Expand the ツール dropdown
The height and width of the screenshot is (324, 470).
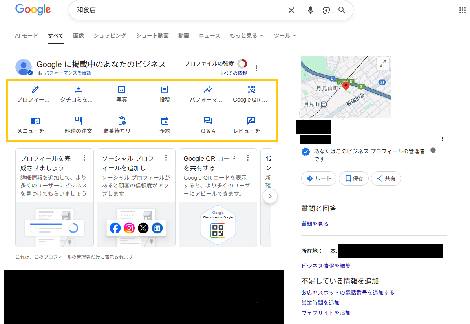(285, 36)
